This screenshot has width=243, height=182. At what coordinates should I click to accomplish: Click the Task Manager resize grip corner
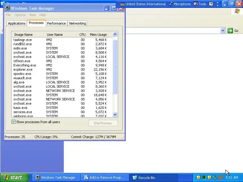click(123, 138)
